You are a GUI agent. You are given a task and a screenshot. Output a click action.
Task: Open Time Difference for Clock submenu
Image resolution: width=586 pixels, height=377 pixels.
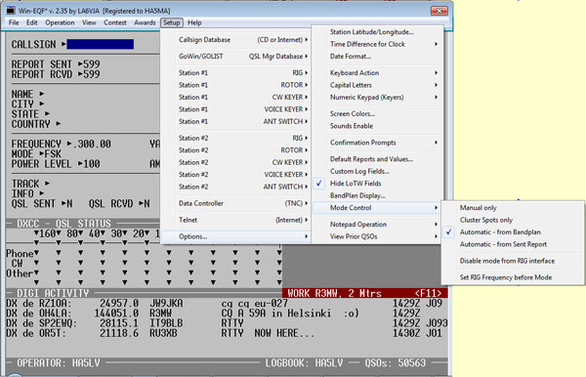tap(377, 44)
